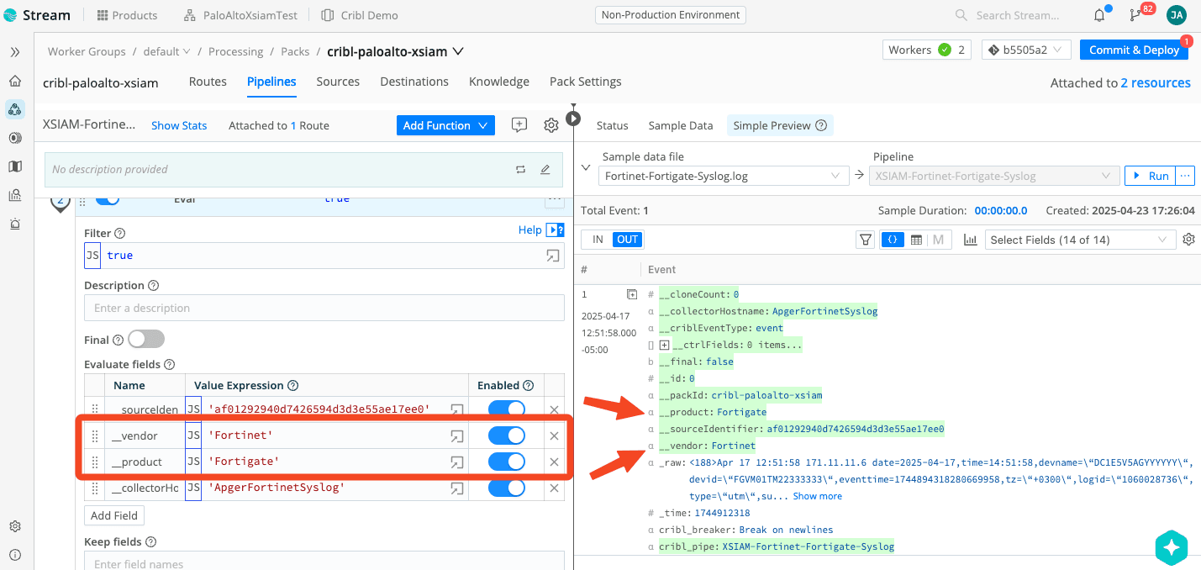Disable the __product field toggle
The image size is (1201, 570).
click(506, 462)
